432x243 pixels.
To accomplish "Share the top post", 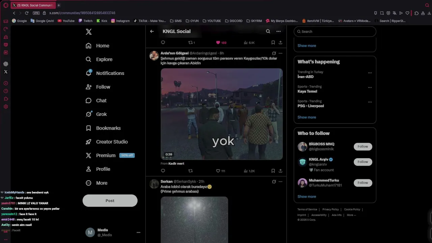I will (280, 43).
